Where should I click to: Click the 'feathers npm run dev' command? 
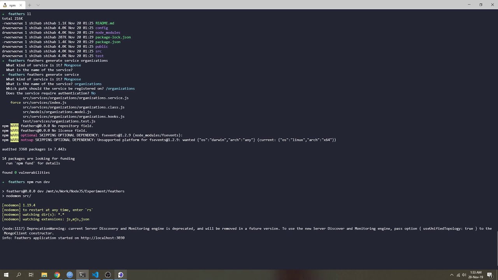[29, 182]
